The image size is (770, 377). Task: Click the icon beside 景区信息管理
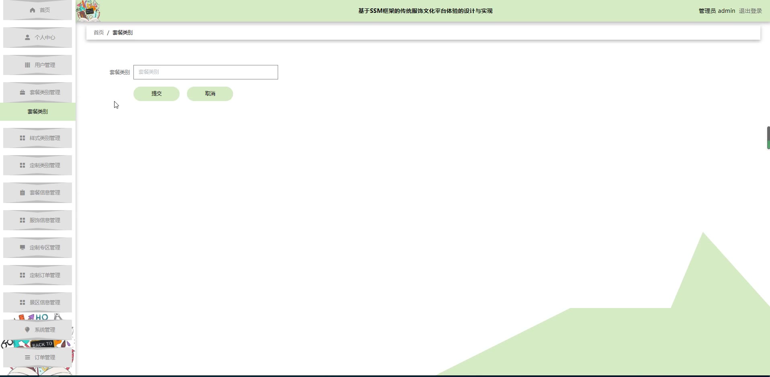point(23,302)
